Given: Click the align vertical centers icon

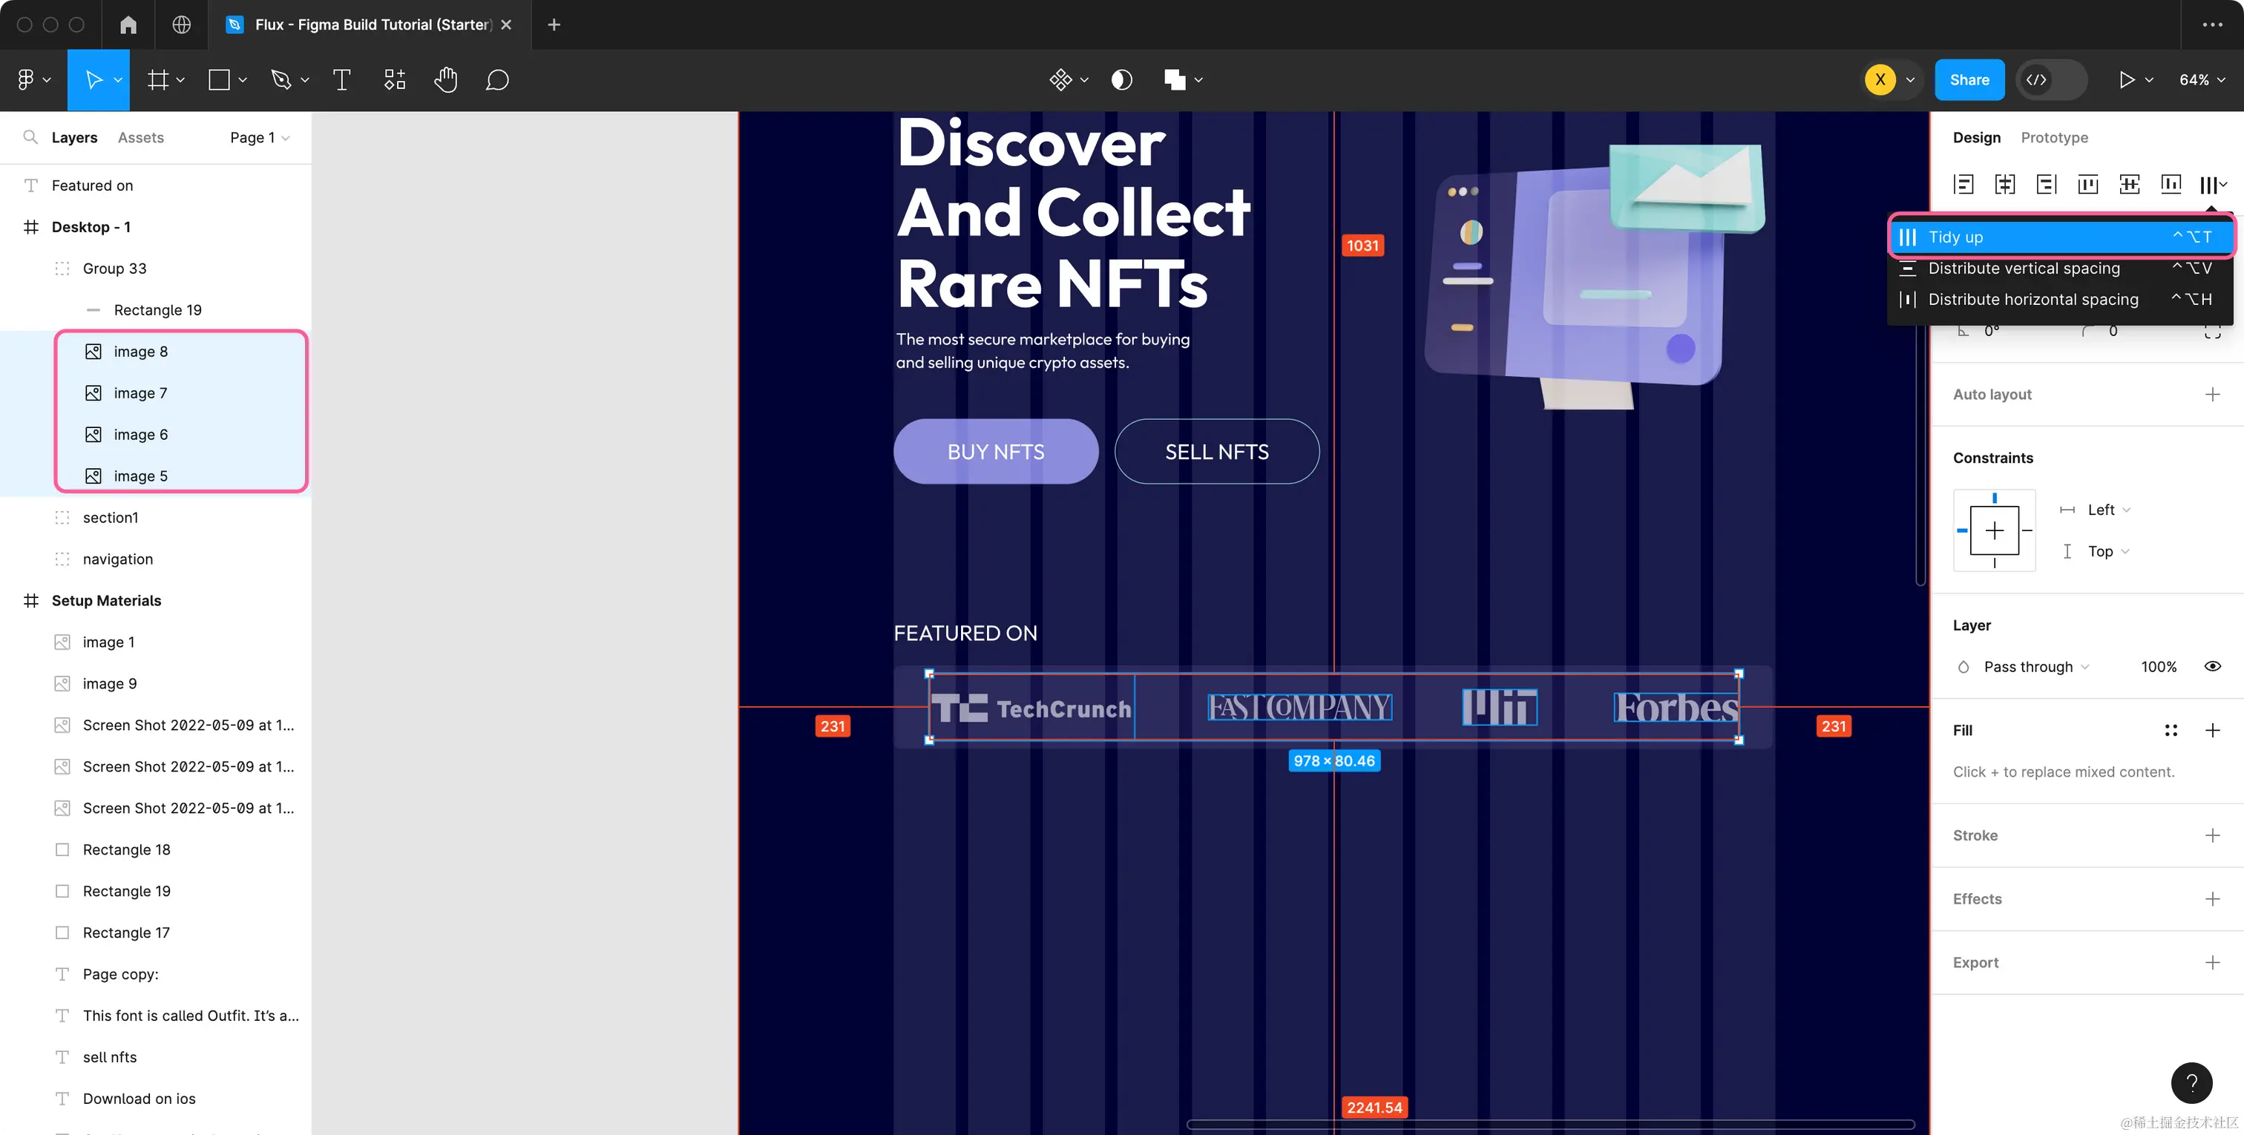Looking at the screenshot, I should [x=2129, y=184].
